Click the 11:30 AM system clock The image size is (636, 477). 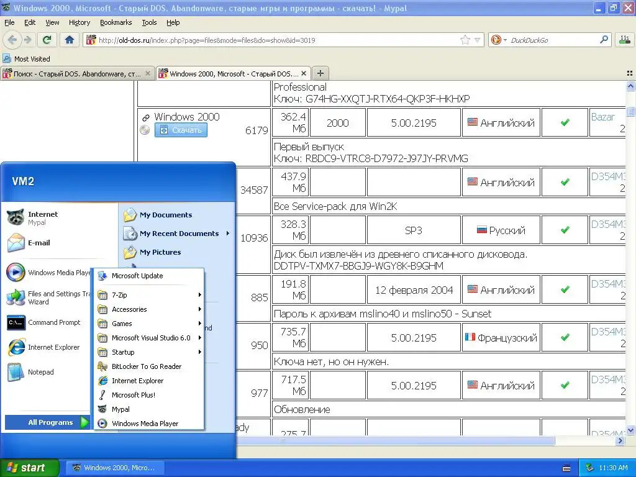click(x=613, y=468)
